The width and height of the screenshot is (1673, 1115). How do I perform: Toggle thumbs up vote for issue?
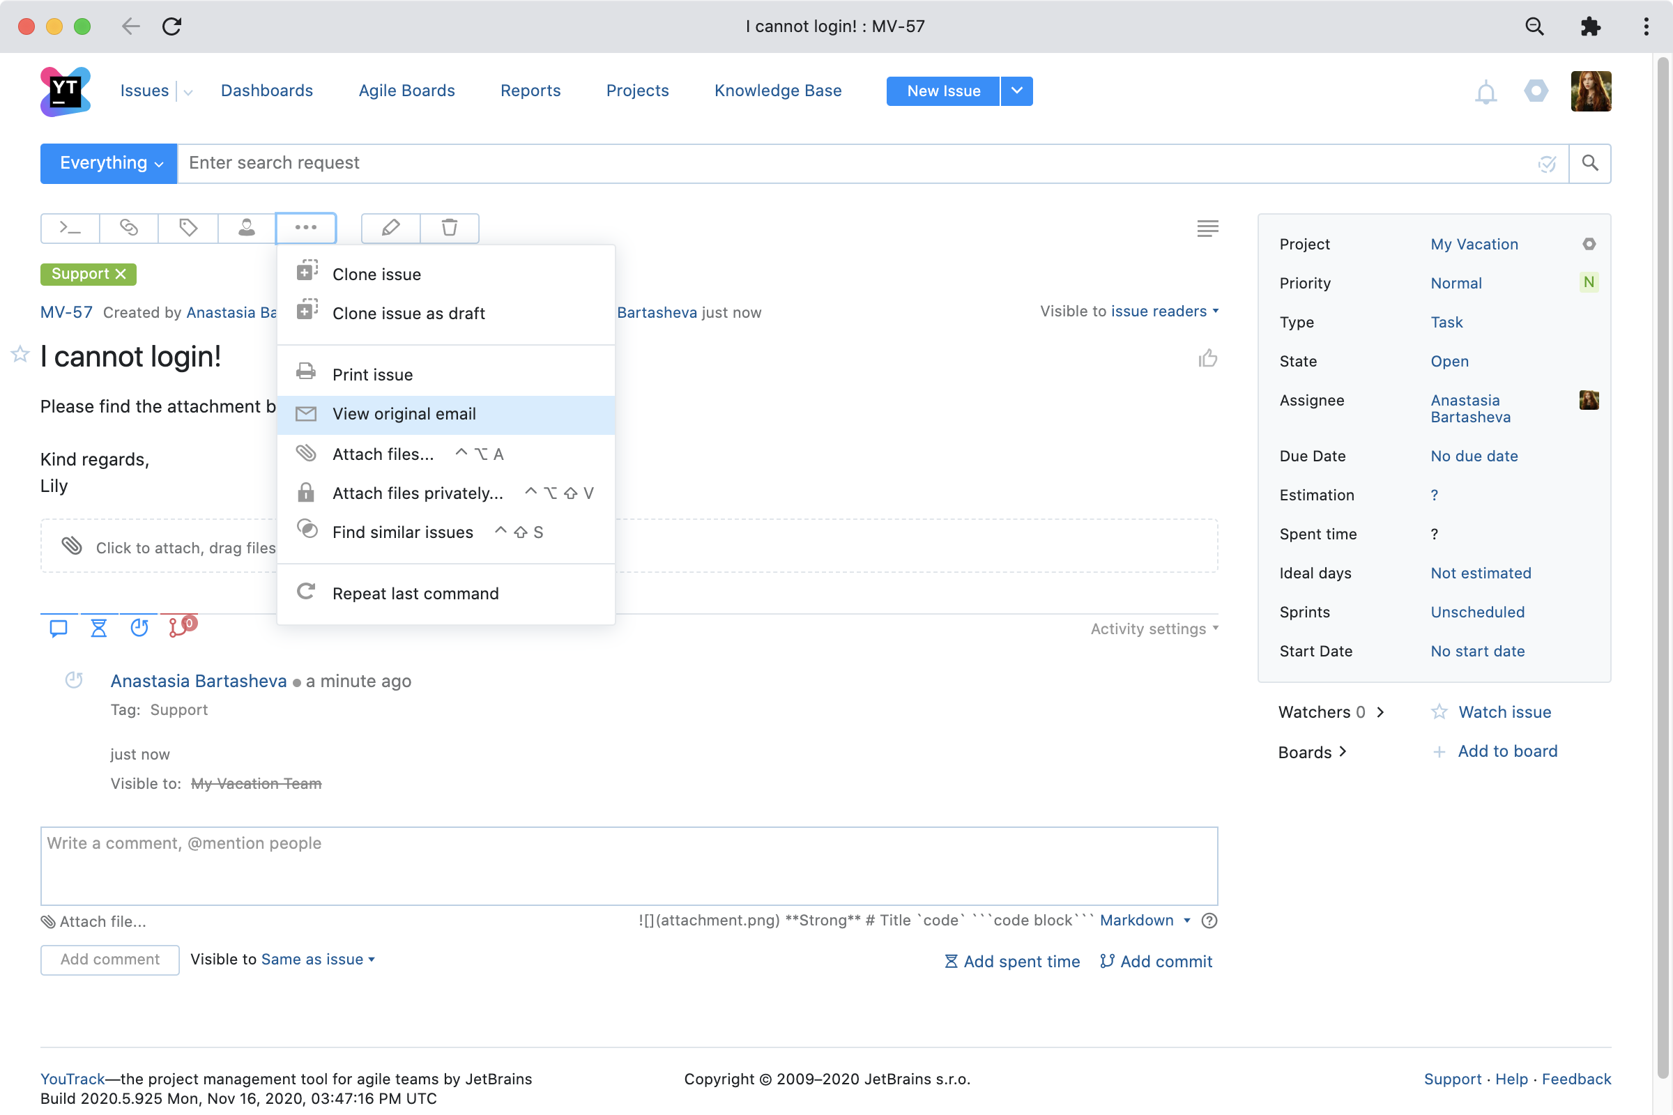(x=1207, y=357)
